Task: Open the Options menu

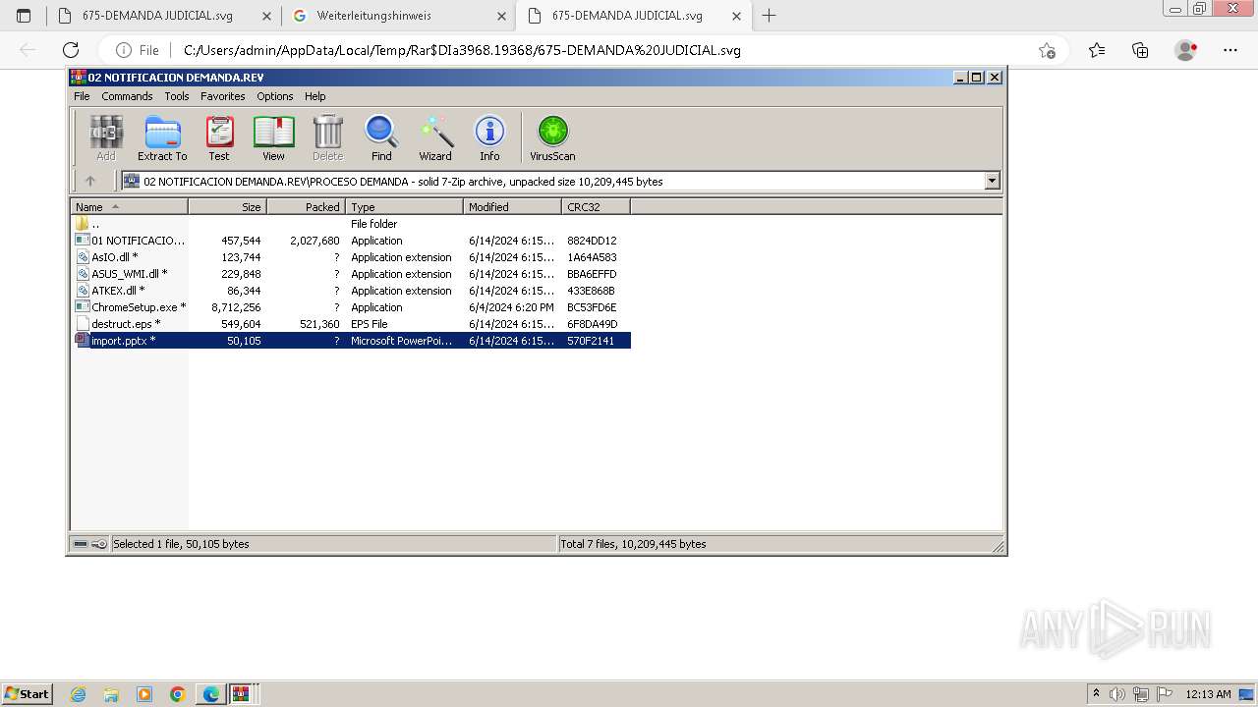Action: [x=275, y=96]
